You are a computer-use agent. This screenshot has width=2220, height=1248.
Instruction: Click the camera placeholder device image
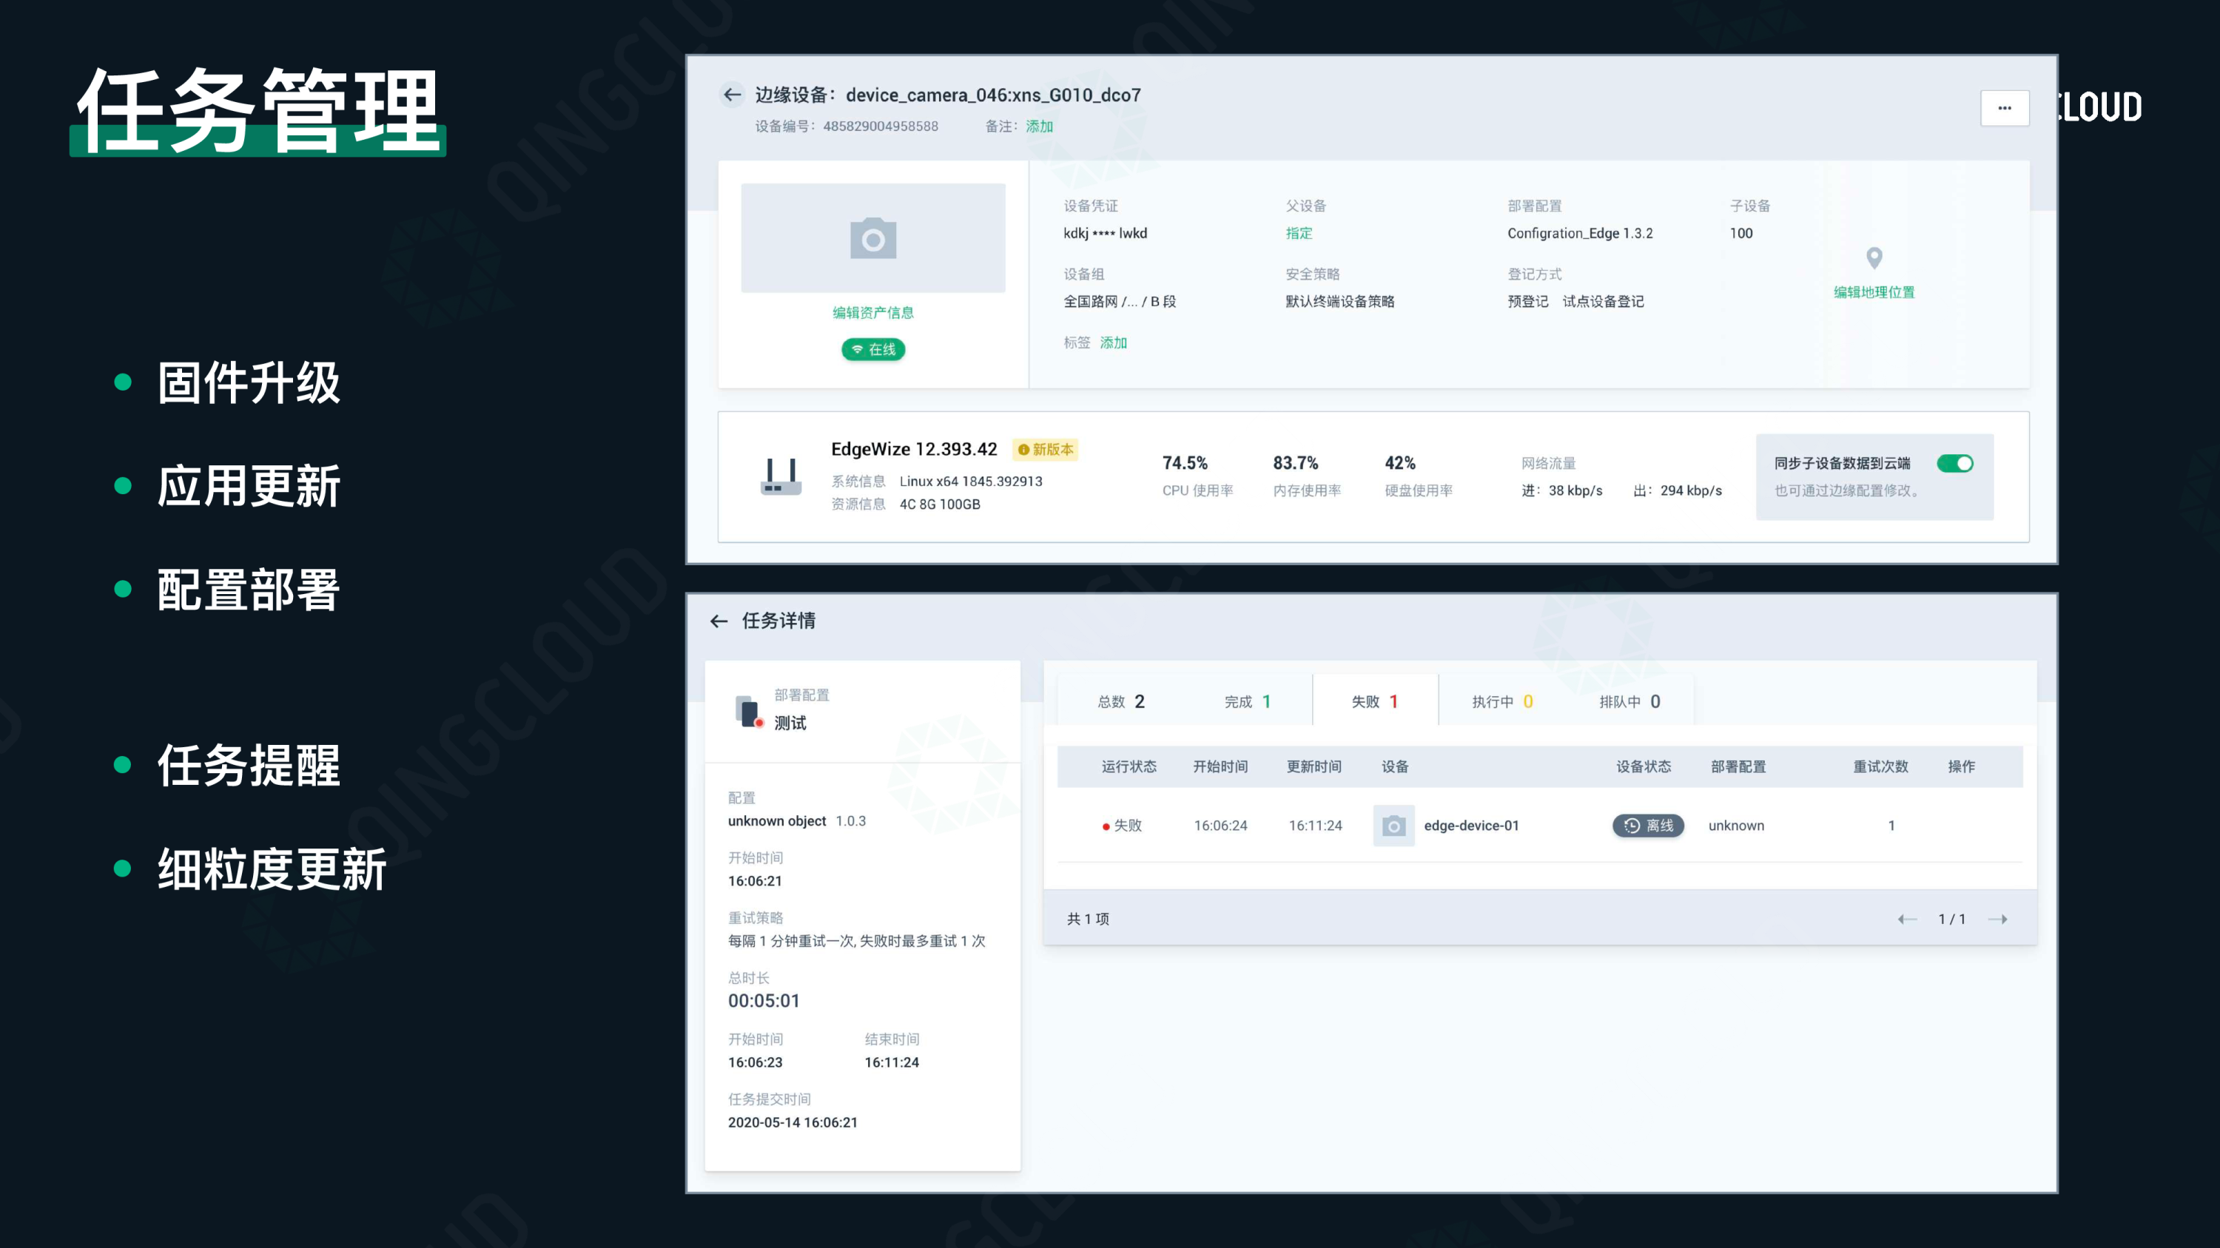point(873,237)
